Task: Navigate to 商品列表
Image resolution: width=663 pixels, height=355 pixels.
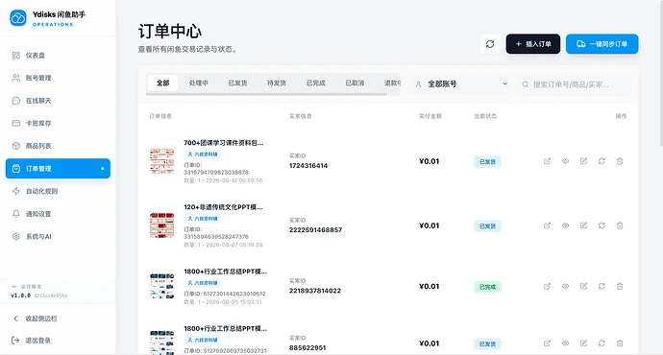Action: pyautogui.click(x=58, y=146)
